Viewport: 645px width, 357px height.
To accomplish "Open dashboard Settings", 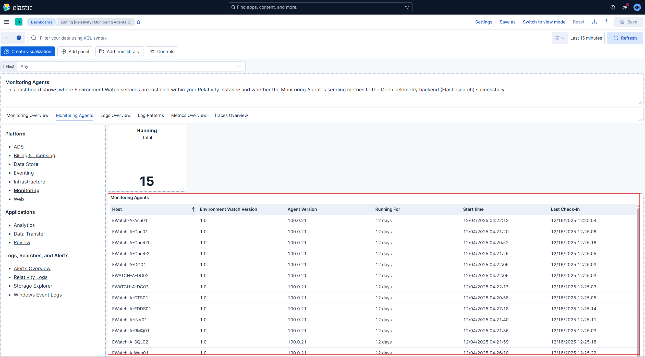I will coord(484,22).
